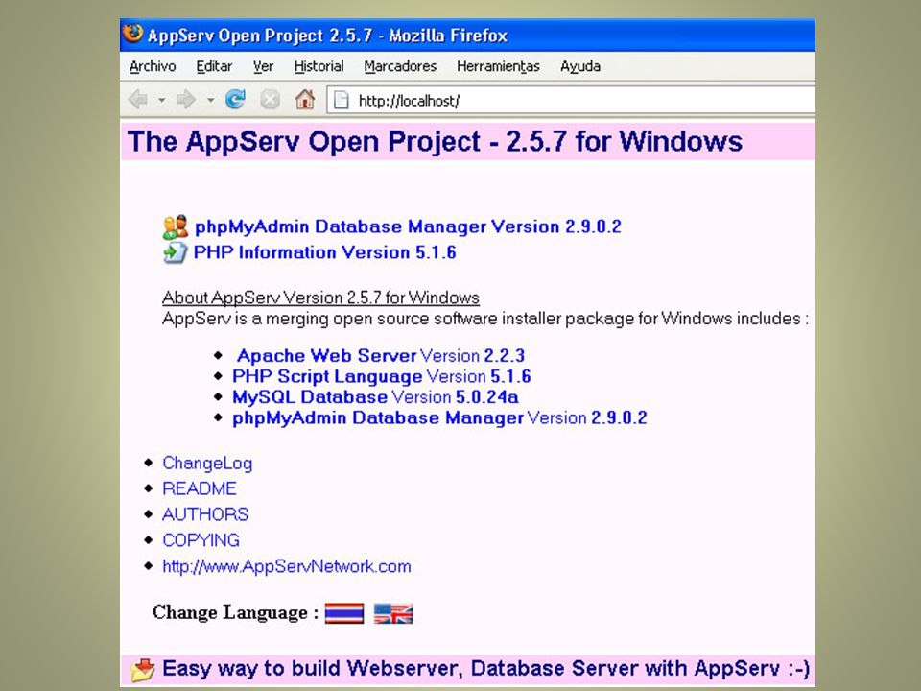
Task: Click the page icon in the address bar
Action: (342, 101)
